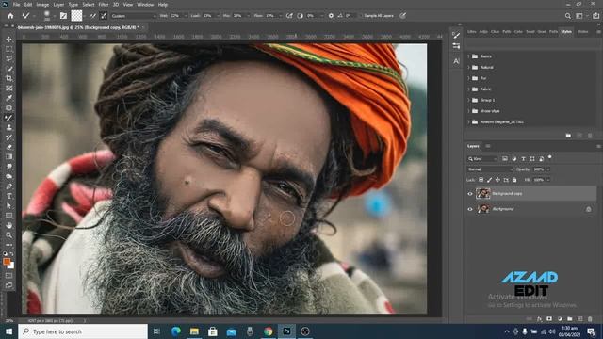Open the Windows Start button
Screen dimensions: 603x339
click(8, 331)
